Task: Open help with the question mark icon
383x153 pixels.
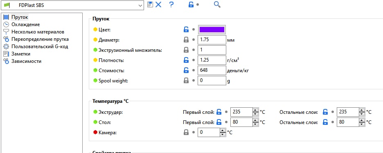Action: [171, 4]
